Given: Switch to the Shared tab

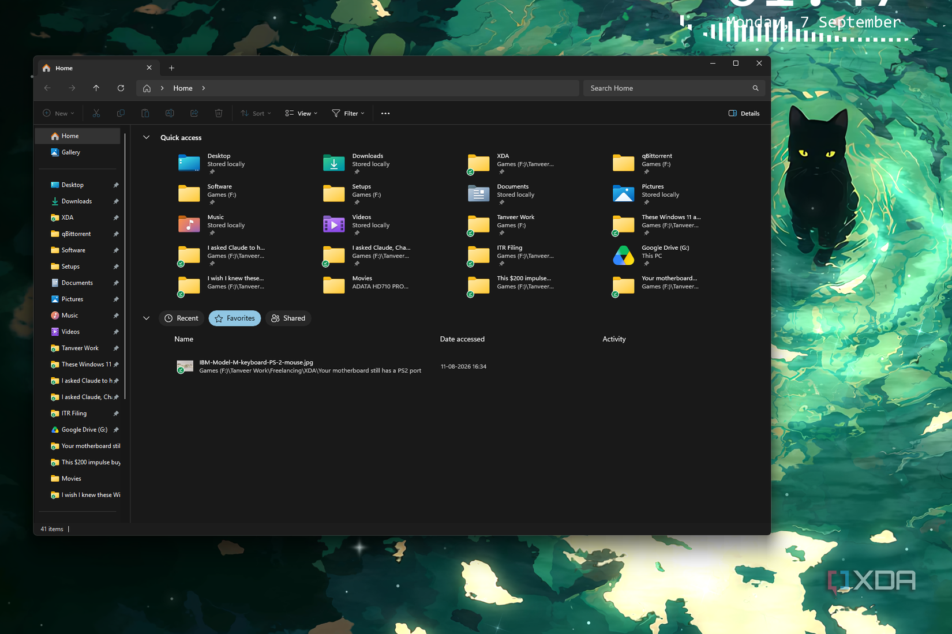Looking at the screenshot, I should coord(288,318).
